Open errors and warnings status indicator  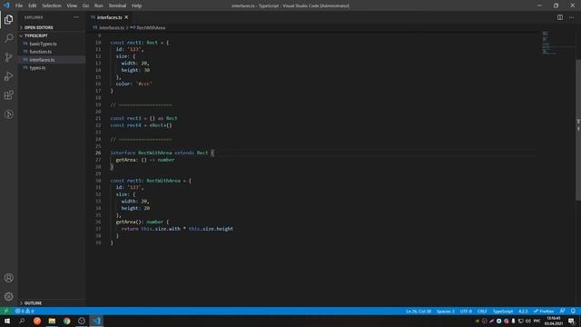coord(25,311)
